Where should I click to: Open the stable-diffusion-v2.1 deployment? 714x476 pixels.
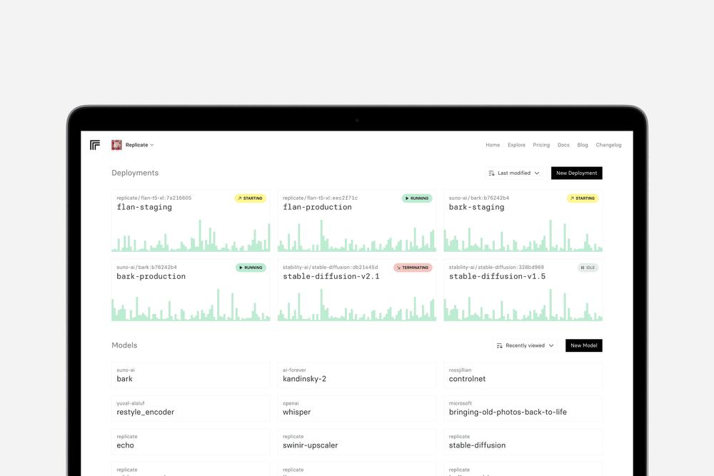(x=357, y=290)
